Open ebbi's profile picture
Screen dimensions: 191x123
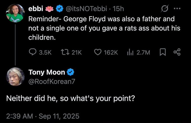15,13
